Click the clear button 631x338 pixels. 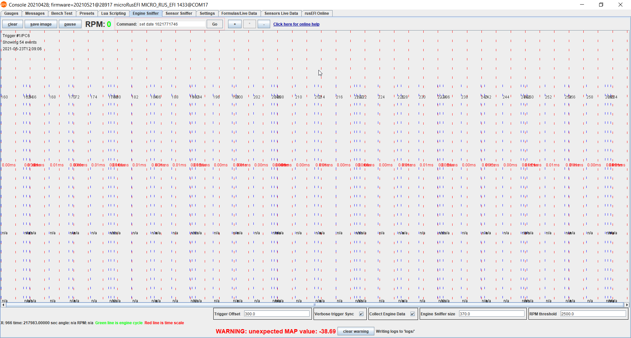(12, 24)
